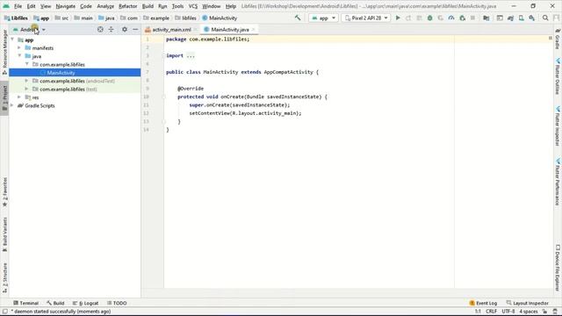Click the 1:1 cursor position indicator

pos(478,312)
